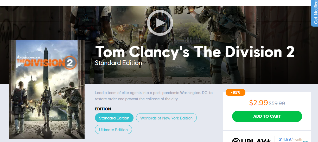
Task: Click the Standard Edition subtitle under title
Action: (118, 63)
